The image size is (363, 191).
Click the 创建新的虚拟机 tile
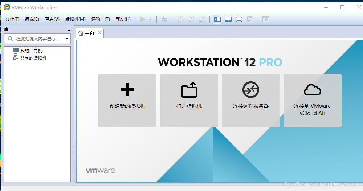[x=127, y=101]
